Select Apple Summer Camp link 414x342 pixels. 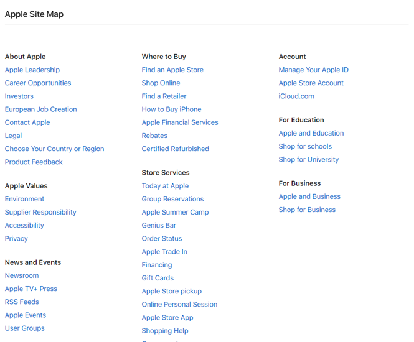point(176,212)
